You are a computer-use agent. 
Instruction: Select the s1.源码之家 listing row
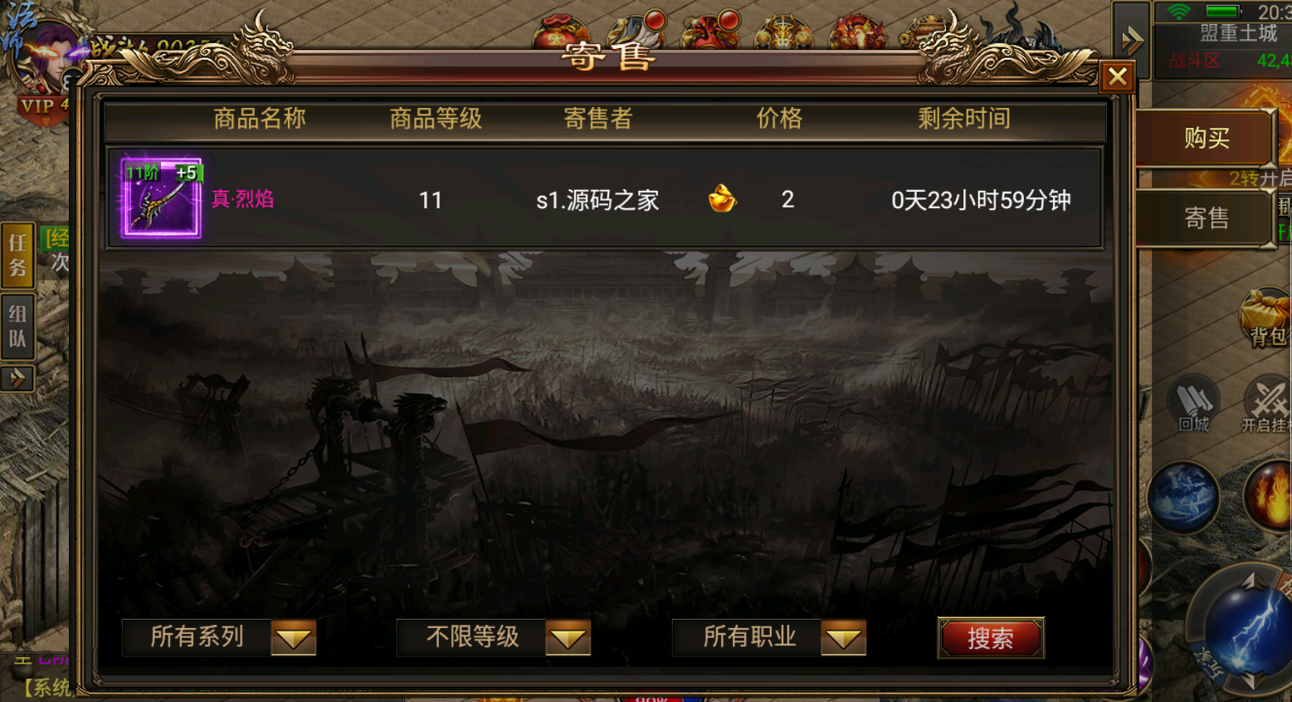(x=605, y=199)
